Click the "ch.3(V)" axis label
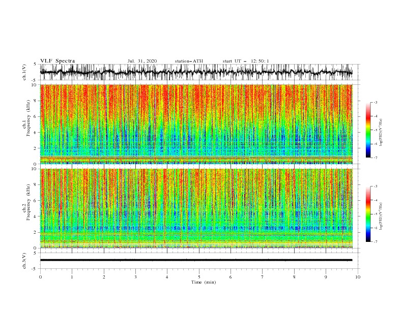The width and height of the screenshot is (403, 311). (24, 261)
